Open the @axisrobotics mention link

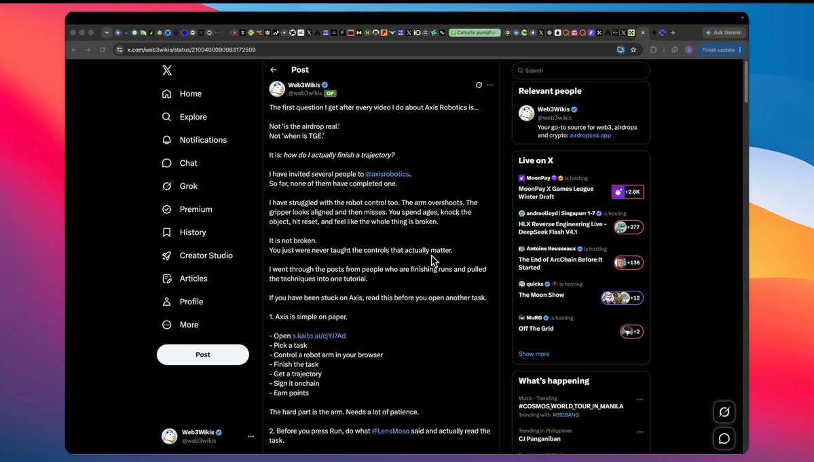coord(387,174)
